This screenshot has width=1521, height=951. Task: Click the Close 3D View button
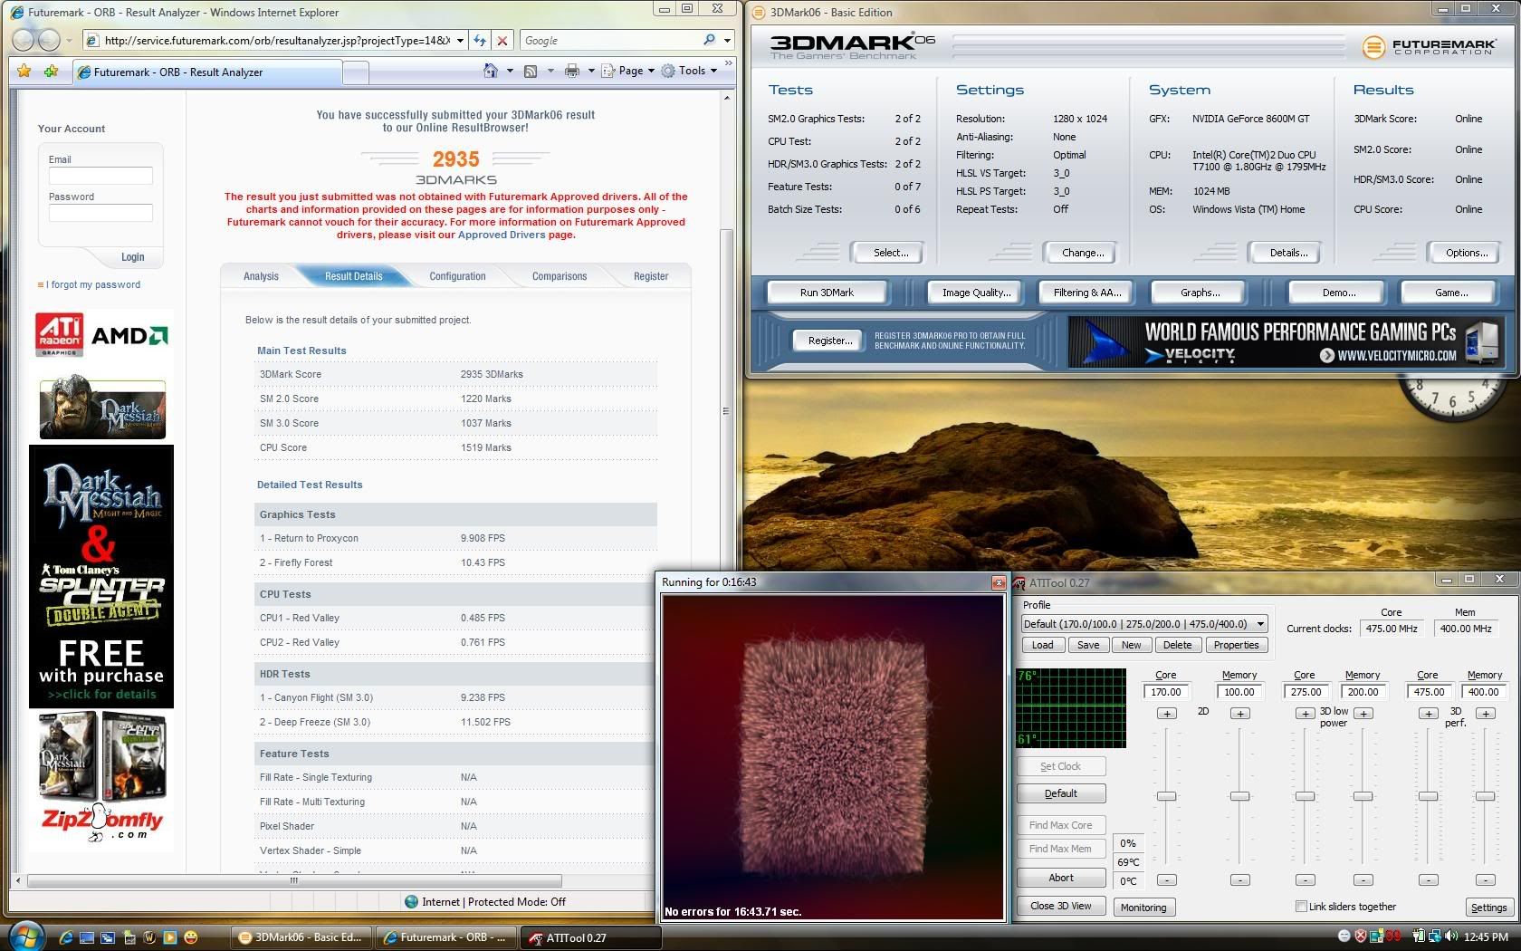coord(1060,906)
